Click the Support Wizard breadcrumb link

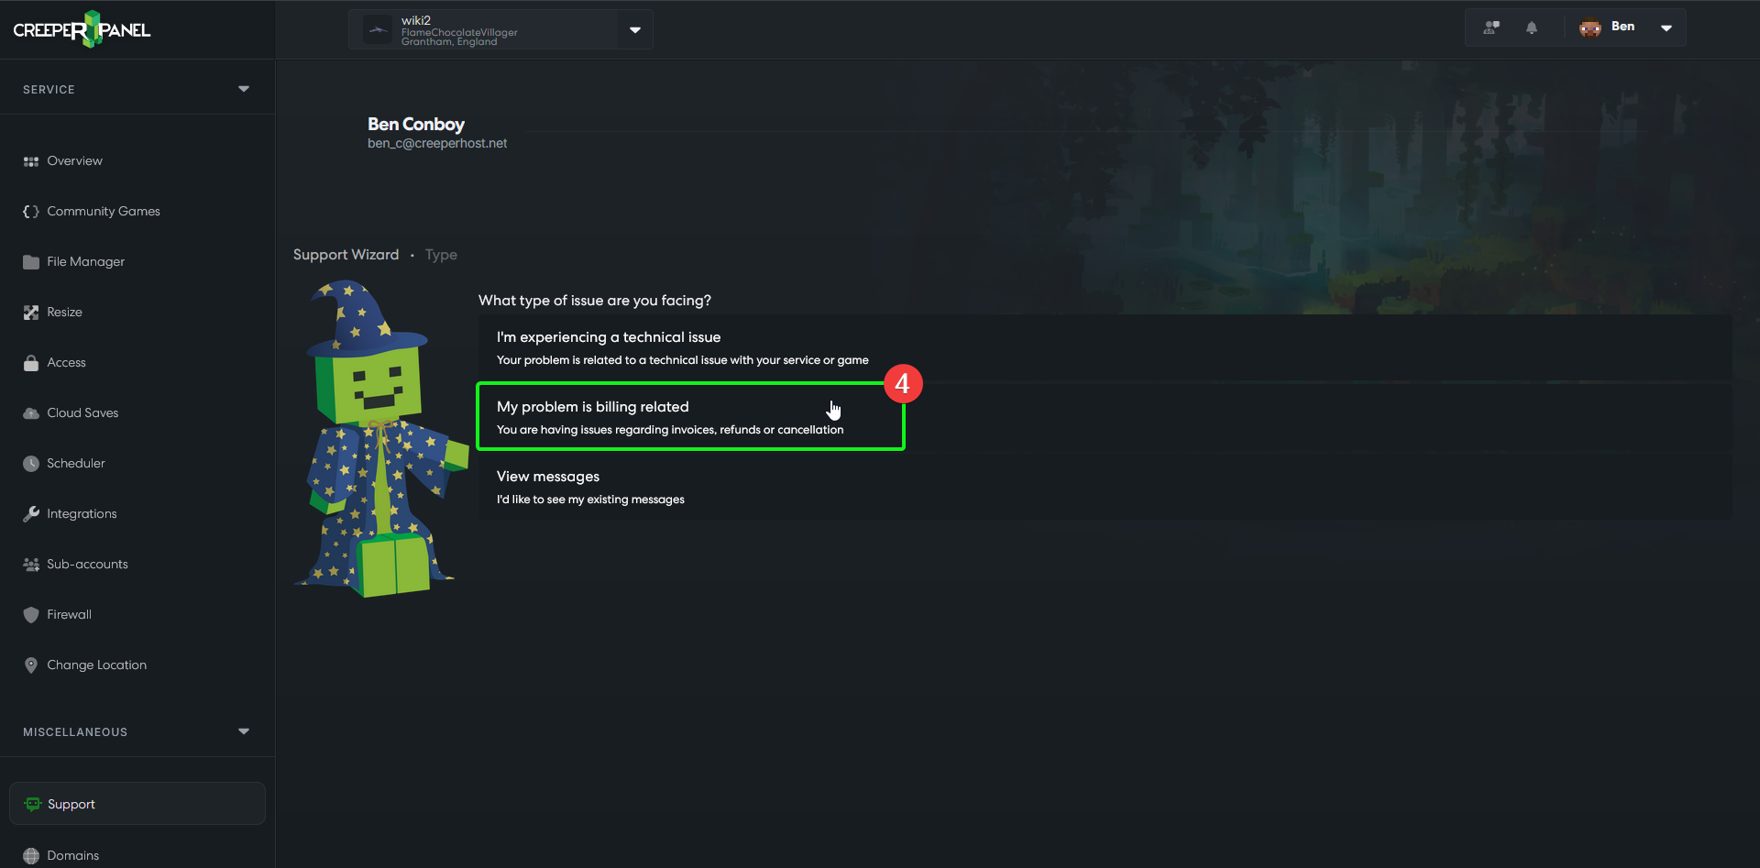click(x=346, y=255)
